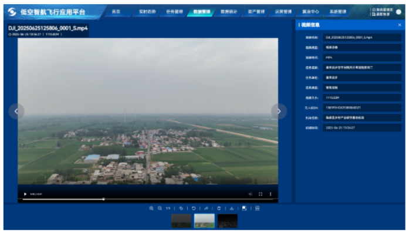
Task: Switch to the 实时态势 tab
Action: pos(147,12)
